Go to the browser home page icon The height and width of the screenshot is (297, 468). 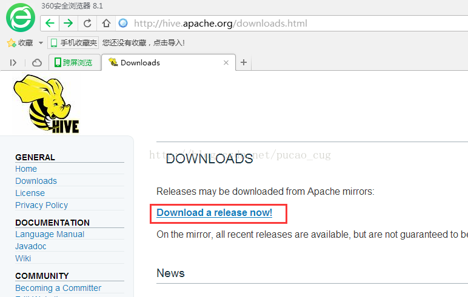tap(106, 24)
